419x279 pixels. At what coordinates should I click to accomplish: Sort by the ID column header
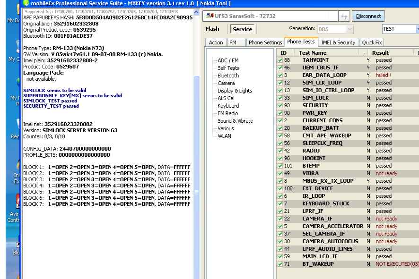coord(285,53)
